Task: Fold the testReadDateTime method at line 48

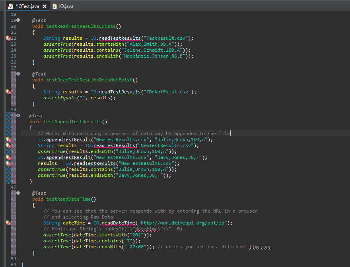Action: 18,193
